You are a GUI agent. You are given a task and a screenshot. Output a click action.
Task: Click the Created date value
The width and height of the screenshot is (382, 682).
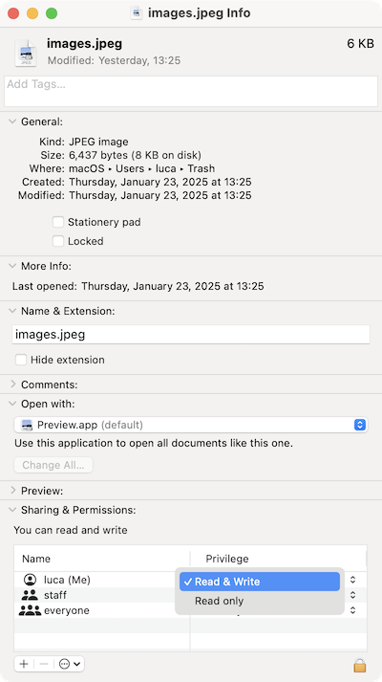[160, 182]
